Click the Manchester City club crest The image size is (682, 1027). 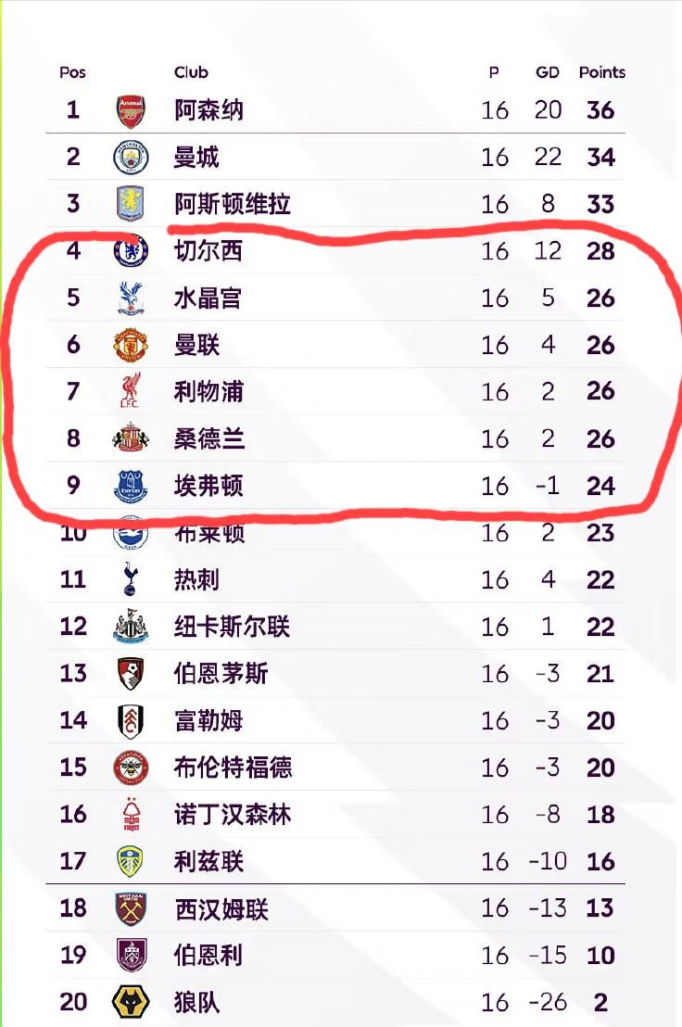(131, 158)
